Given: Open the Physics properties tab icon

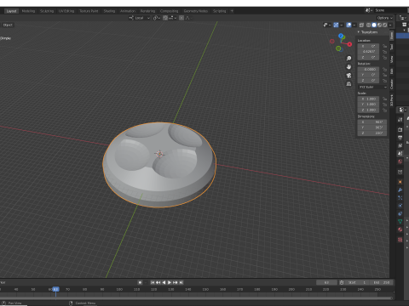Looking at the screenshot, I should click(x=400, y=206).
